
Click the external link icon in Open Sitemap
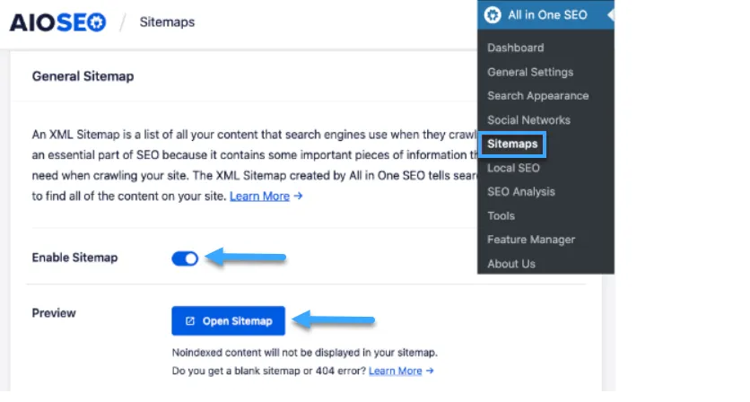coord(190,321)
